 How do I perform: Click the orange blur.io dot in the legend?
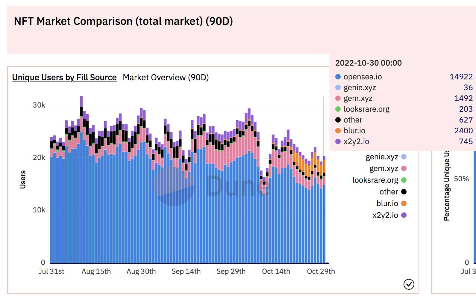tap(404, 203)
